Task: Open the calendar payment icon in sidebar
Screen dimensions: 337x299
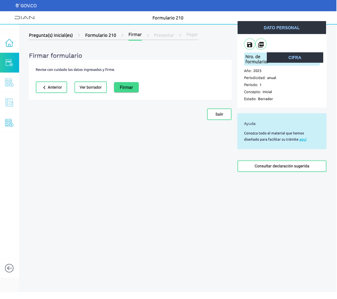Action: (x=9, y=123)
